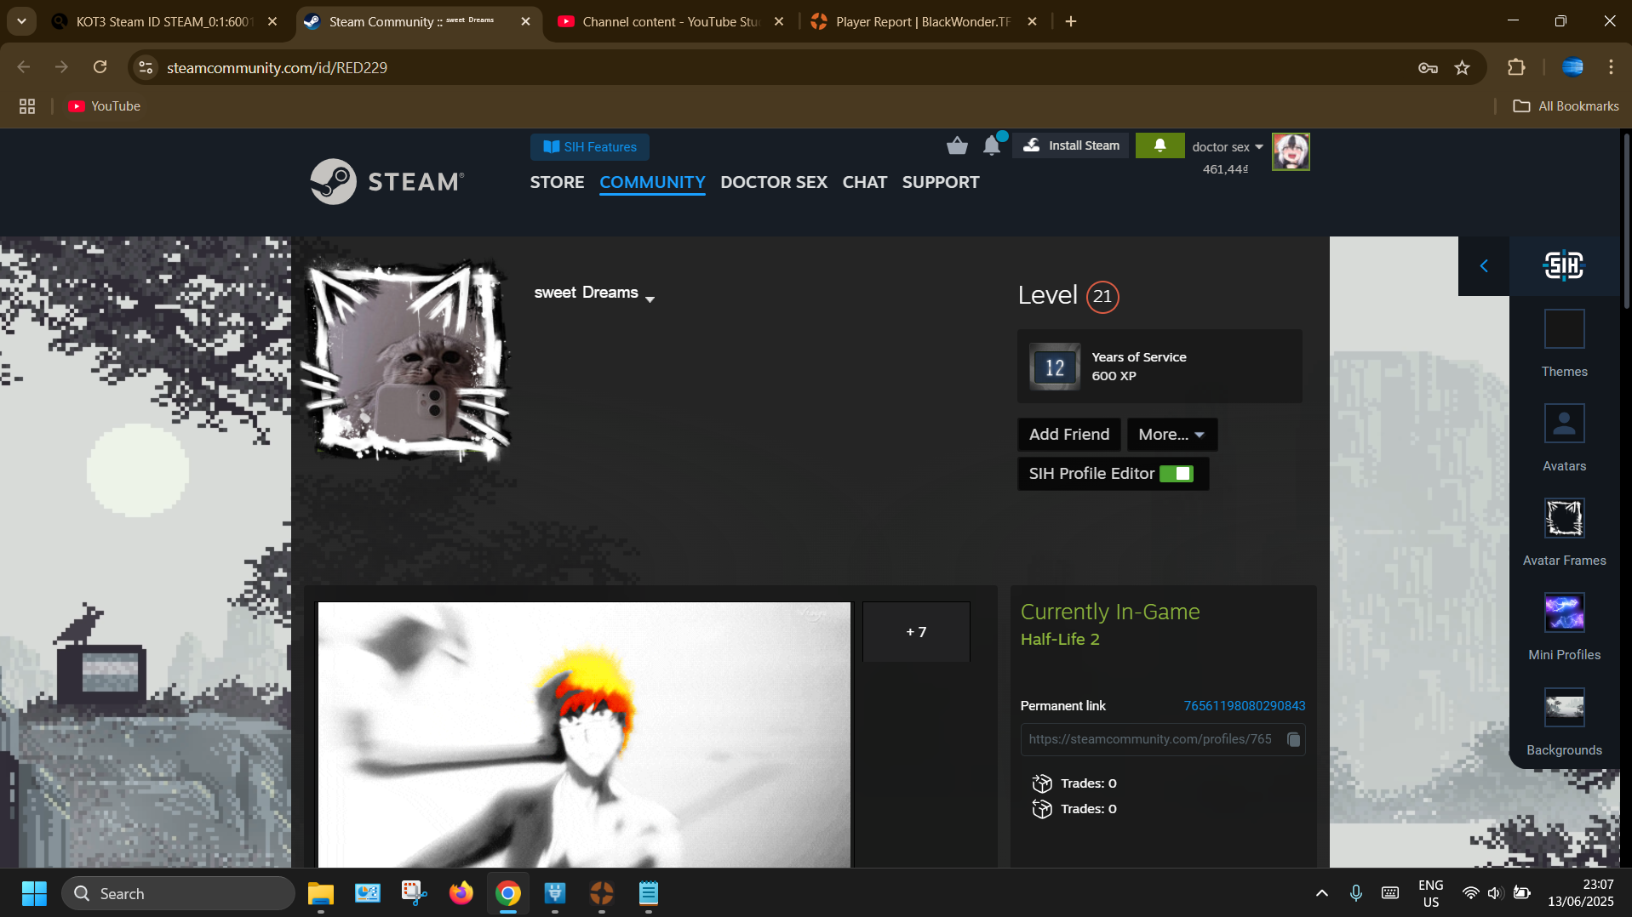Open Chrome extensions puzzle icon
The width and height of the screenshot is (1632, 917).
[x=1516, y=67]
